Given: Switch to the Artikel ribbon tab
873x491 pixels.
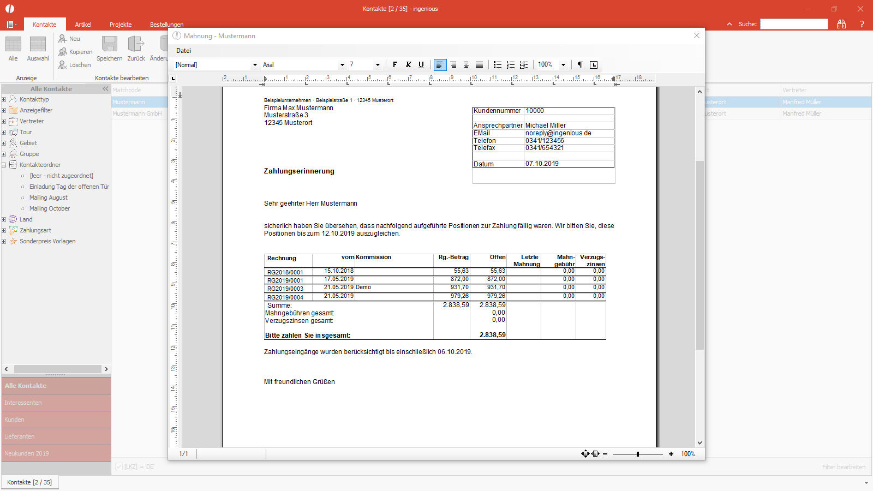Looking at the screenshot, I should coord(83,25).
